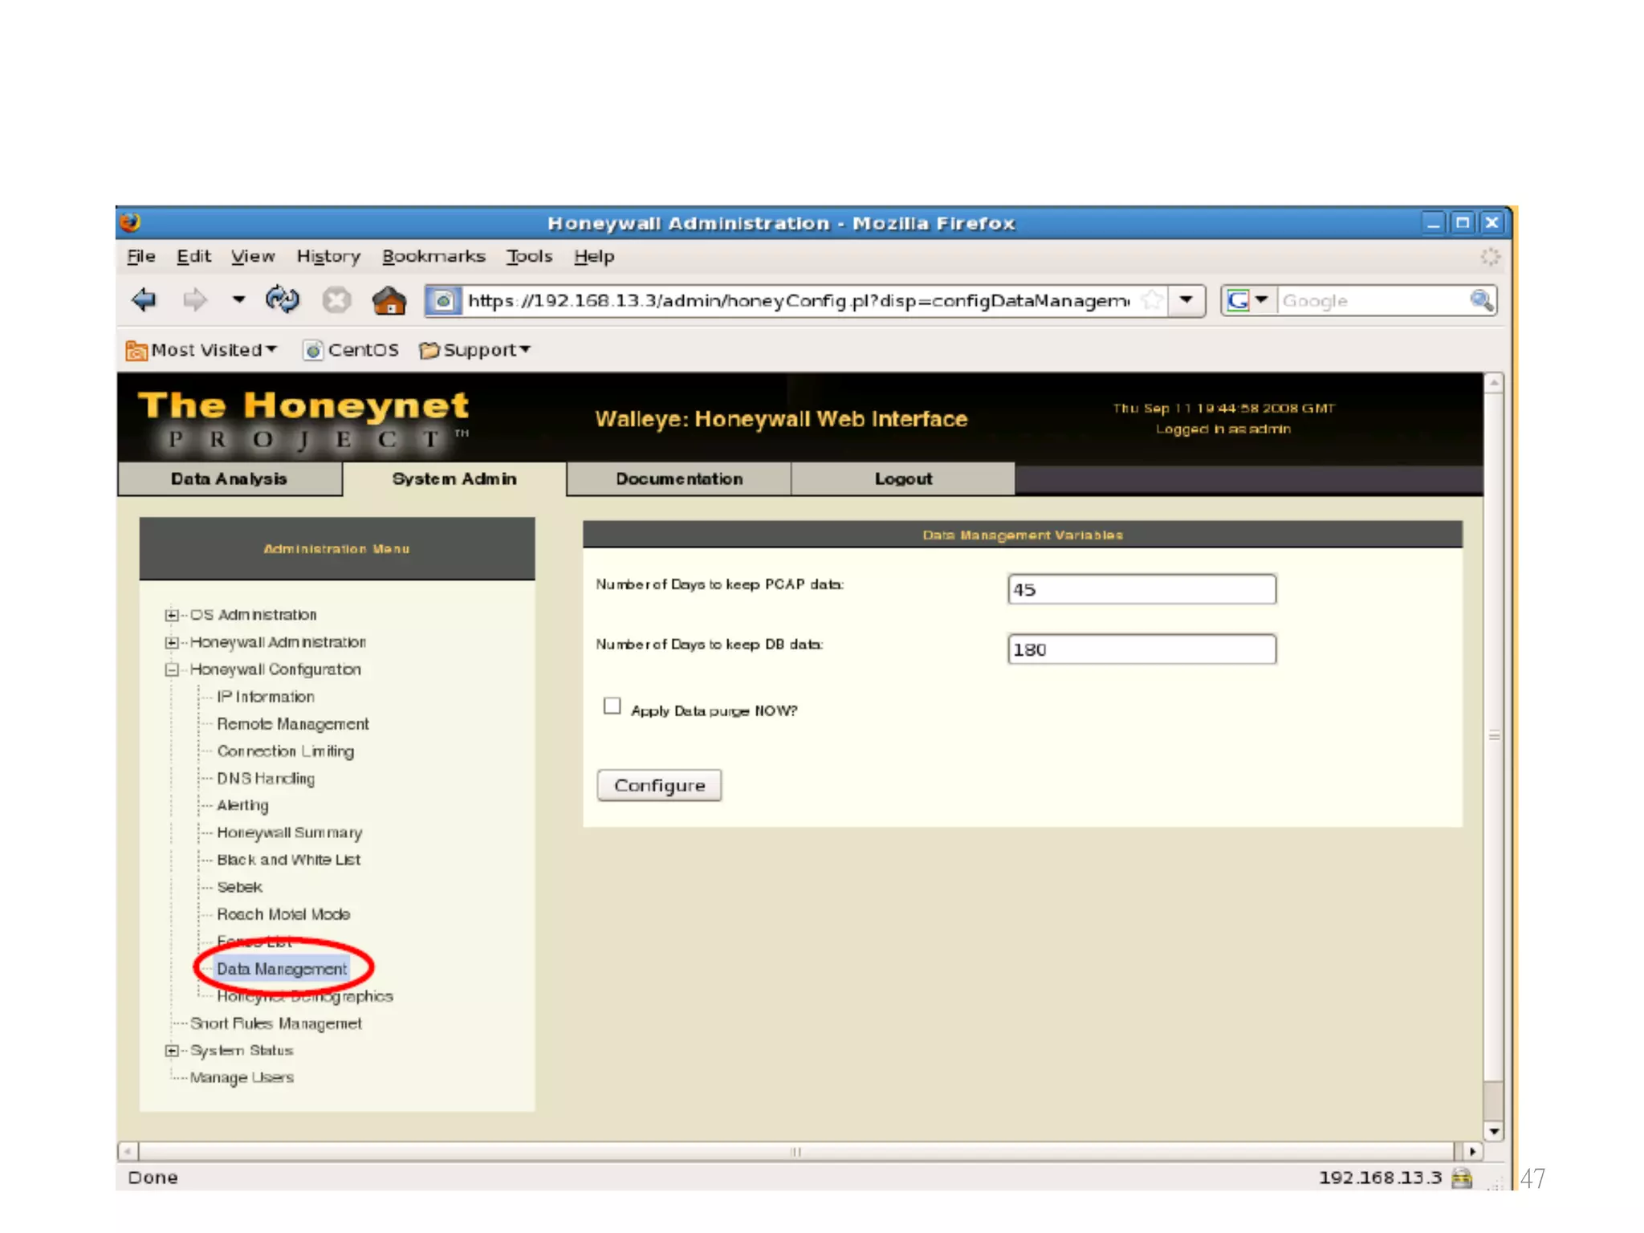This screenshot has width=1644, height=1233.
Task: Click the padlock security icon in the status bar
Action: click(x=1462, y=1178)
